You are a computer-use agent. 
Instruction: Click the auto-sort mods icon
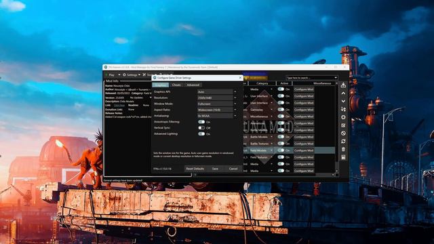(x=343, y=109)
